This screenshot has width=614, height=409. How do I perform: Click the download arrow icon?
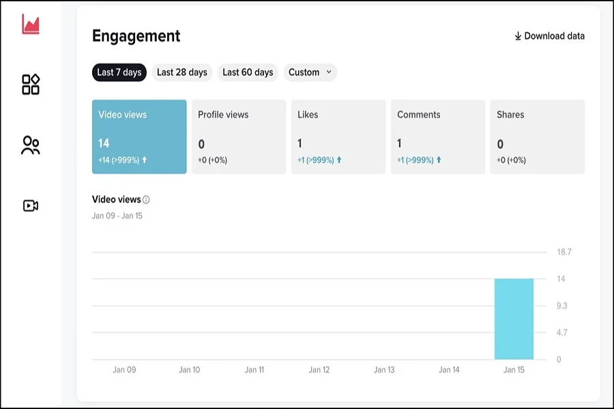pyautogui.click(x=518, y=36)
